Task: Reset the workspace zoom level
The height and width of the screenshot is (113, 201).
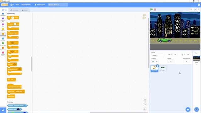Action: (x=145, y=109)
